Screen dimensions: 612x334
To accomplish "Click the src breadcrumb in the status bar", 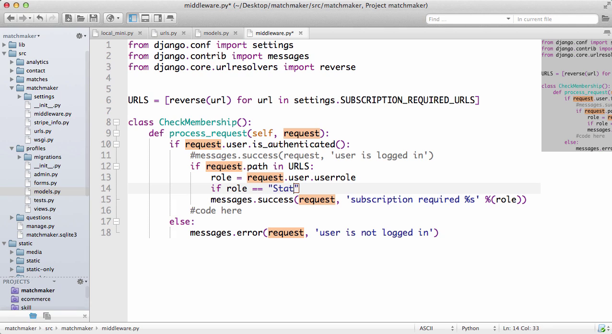I will (49, 328).
